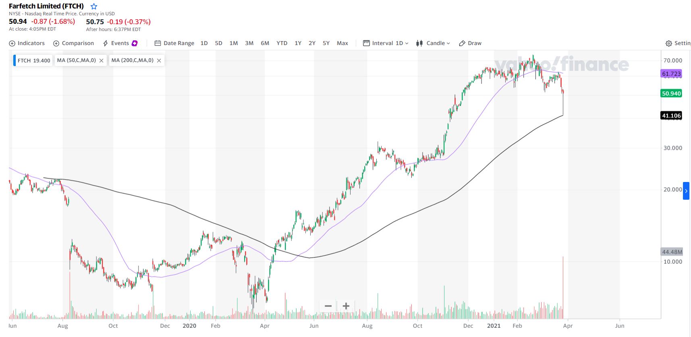Zoom out the chart with minus button
This screenshot has height=337, width=691.
[x=328, y=306]
